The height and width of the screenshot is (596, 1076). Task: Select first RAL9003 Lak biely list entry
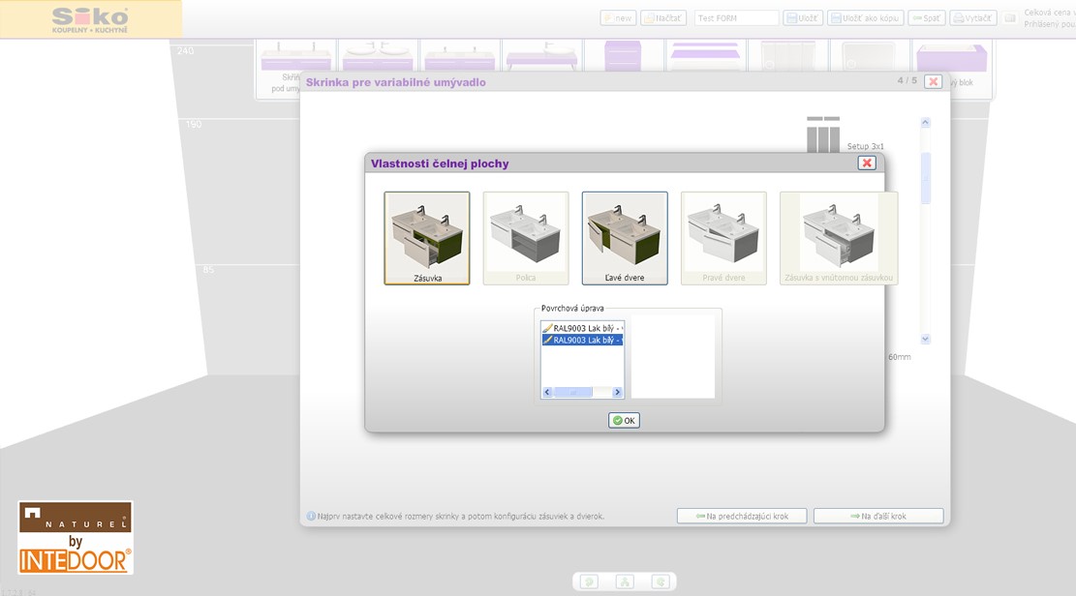coord(582,328)
